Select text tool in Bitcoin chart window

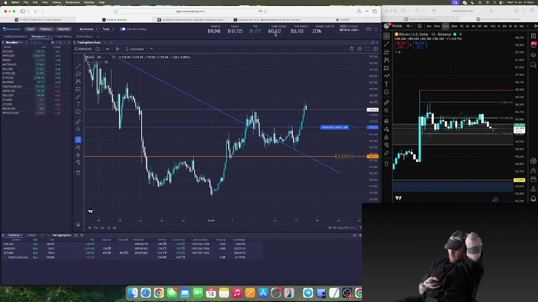(x=387, y=84)
